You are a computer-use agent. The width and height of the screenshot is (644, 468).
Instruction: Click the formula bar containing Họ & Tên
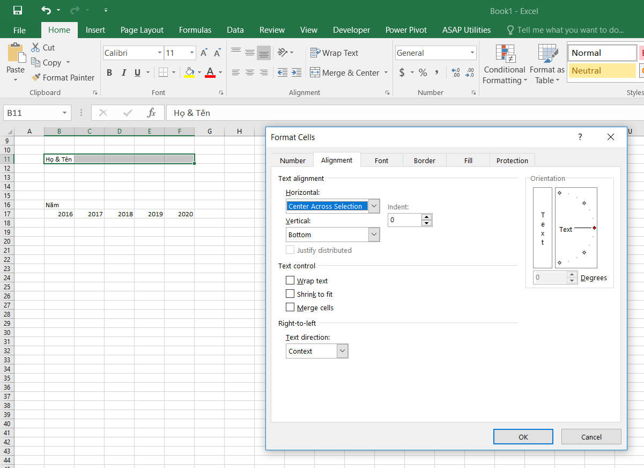point(405,113)
